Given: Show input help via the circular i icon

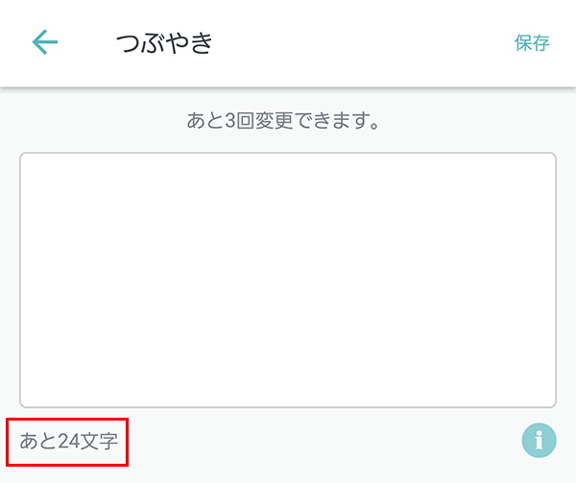Looking at the screenshot, I should click(x=539, y=441).
